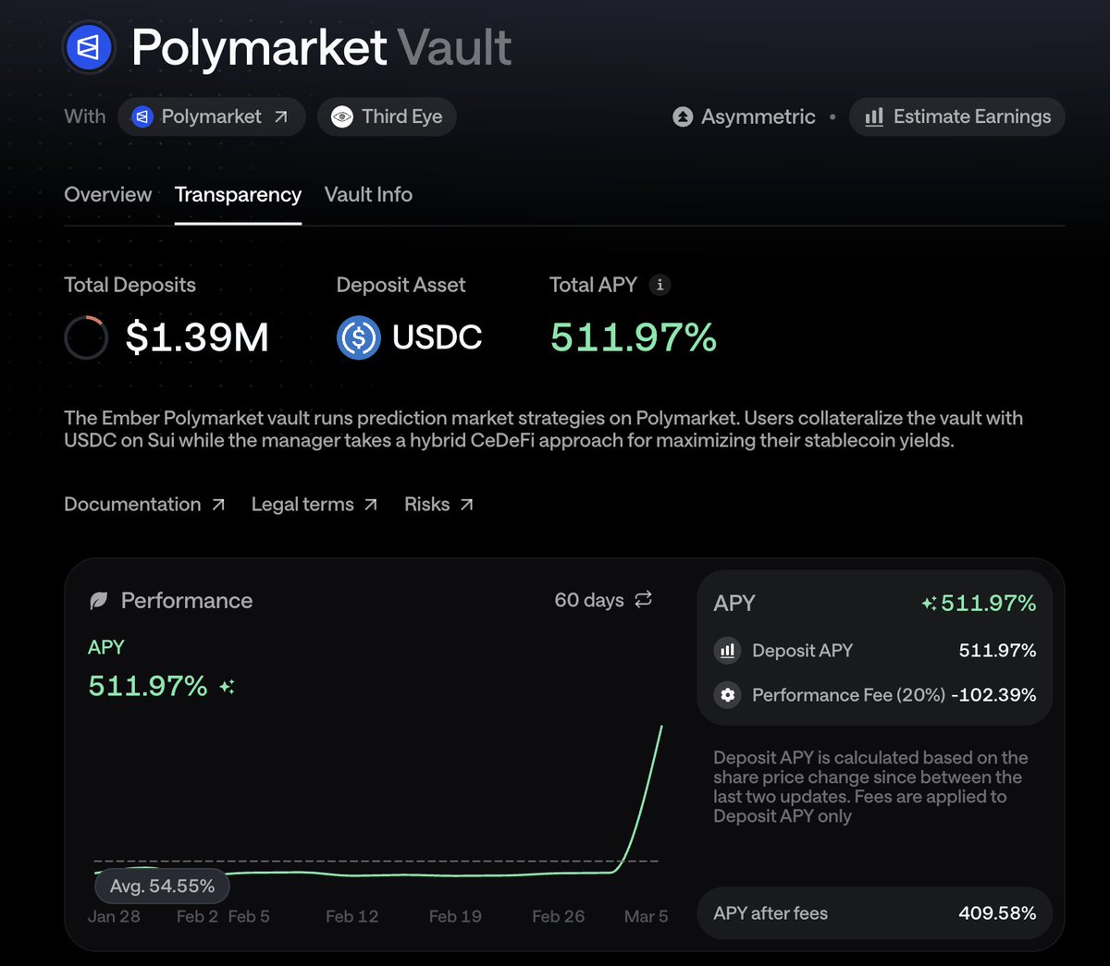The height and width of the screenshot is (966, 1110).
Task: Click the 511.97% Total APY value
Action: (x=634, y=337)
